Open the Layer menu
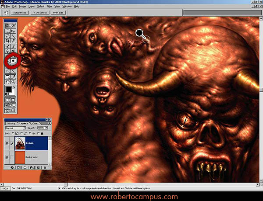 click(x=32, y=7)
